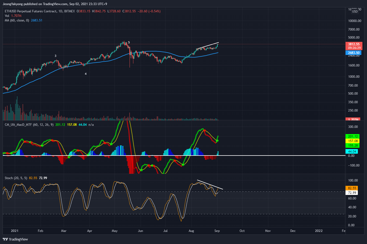The image size is (367, 244).
Task: Click the 2022 label on time axis
Action: click(x=319, y=231)
